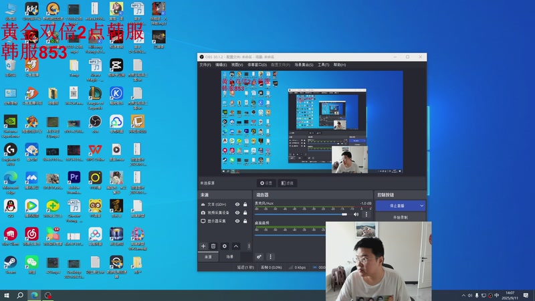
Task: Switch to the 场景 scenes tab
Action: [229, 257]
